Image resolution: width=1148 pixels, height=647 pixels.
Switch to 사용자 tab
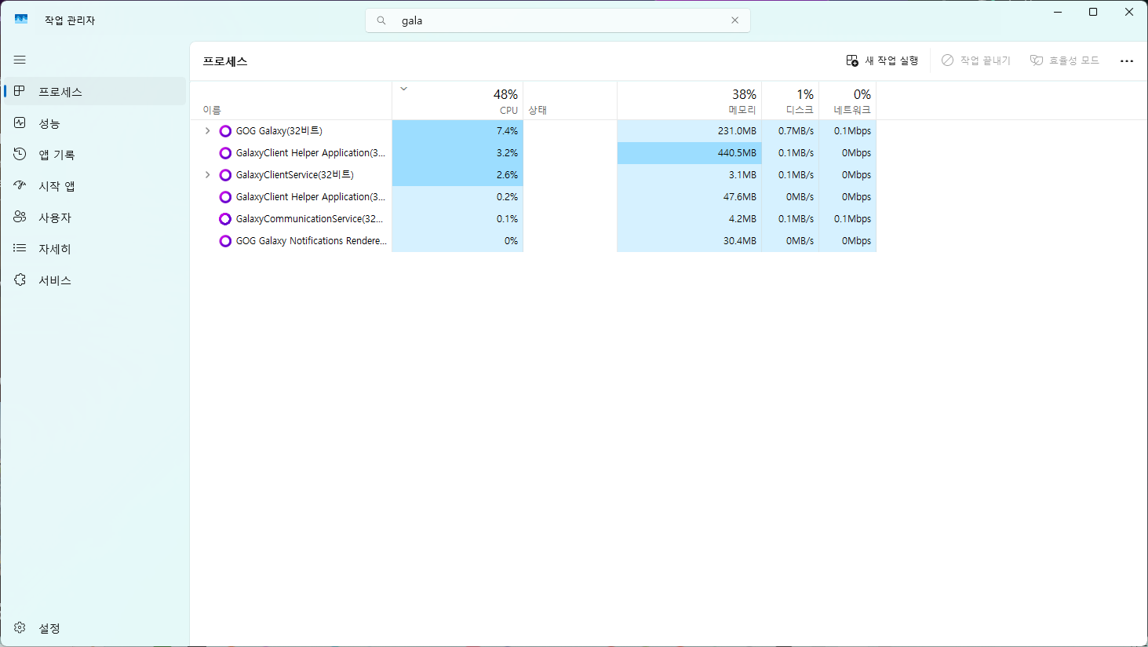coord(95,217)
